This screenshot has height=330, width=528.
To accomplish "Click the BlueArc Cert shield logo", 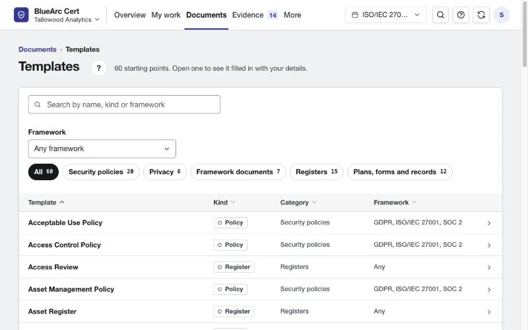I will (21, 15).
